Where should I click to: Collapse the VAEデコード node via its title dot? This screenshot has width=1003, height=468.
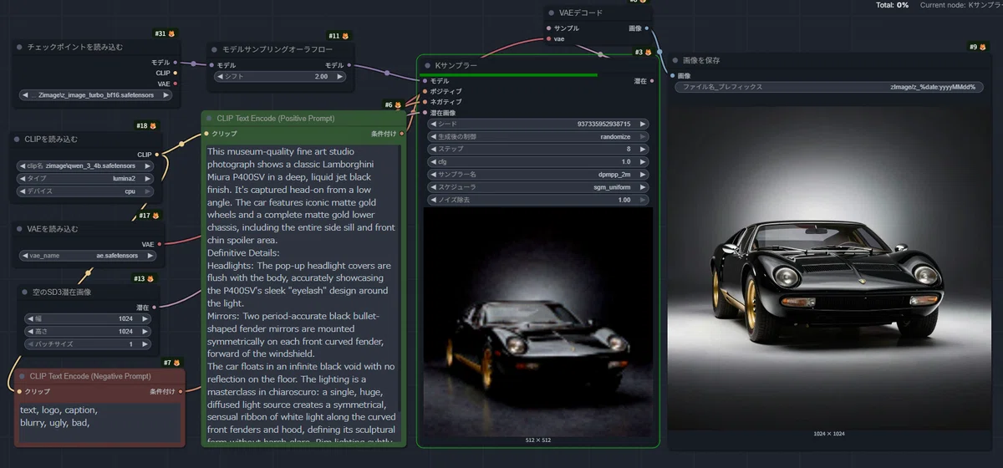coord(551,13)
